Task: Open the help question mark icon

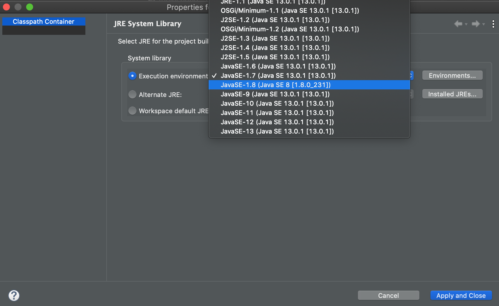Action: (x=14, y=296)
